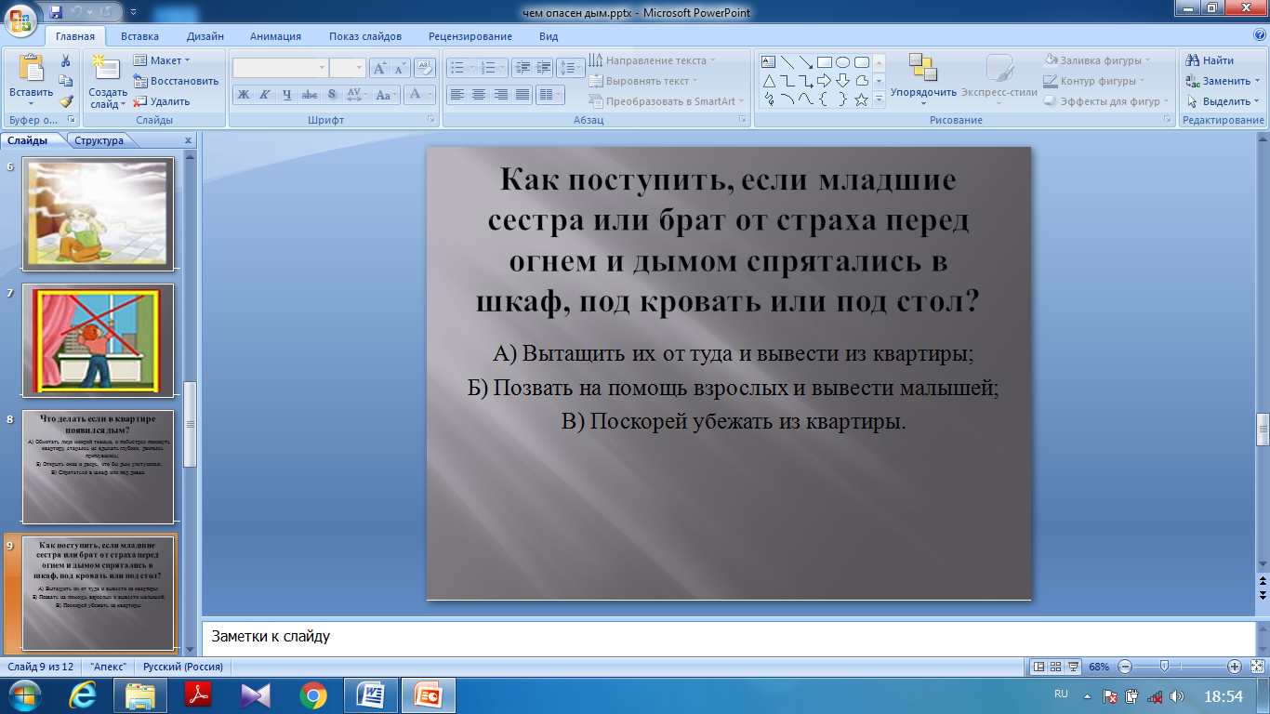Open the Дизайн ribbon tab

pyautogui.click(x=205, y=36)
